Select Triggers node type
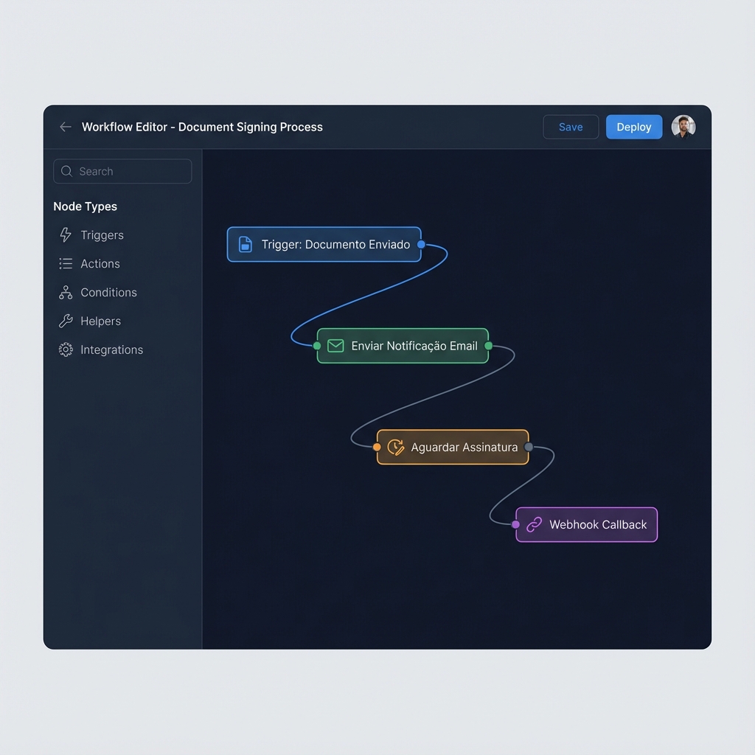 [x=102, y=235]
